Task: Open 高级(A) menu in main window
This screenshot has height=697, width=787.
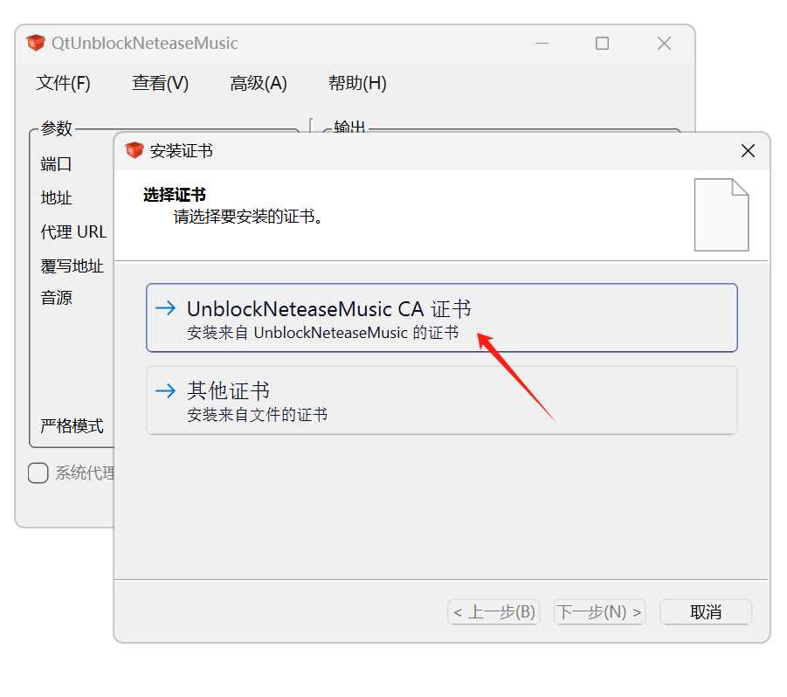Action: point(259,83)
